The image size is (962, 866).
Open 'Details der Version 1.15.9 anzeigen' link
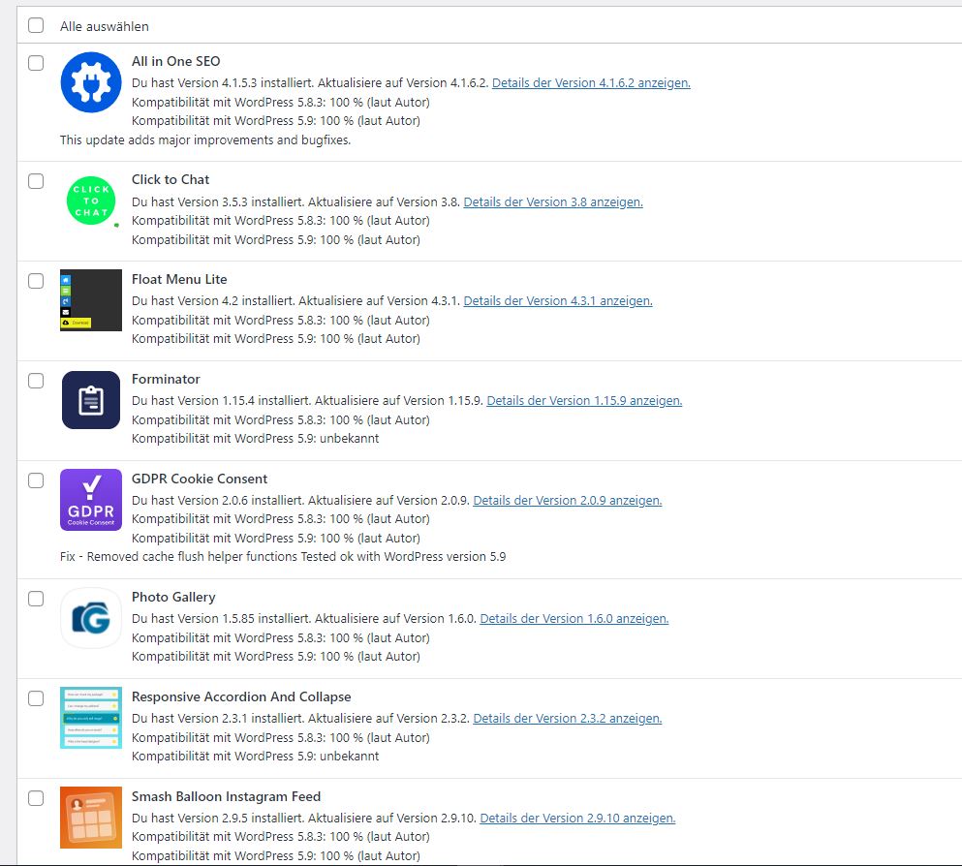click(584, 401)
